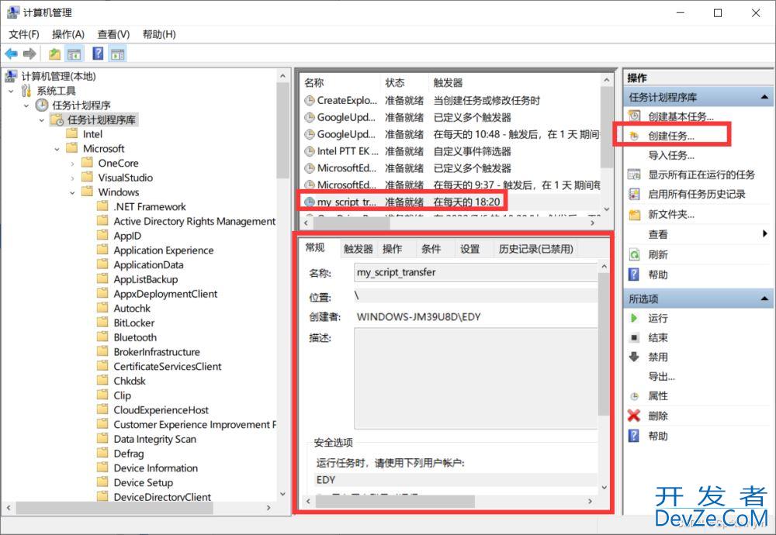This screenshot has height=535, width=776.
Task: Click the 导入任务... action
Action: [x=671, y=155]
